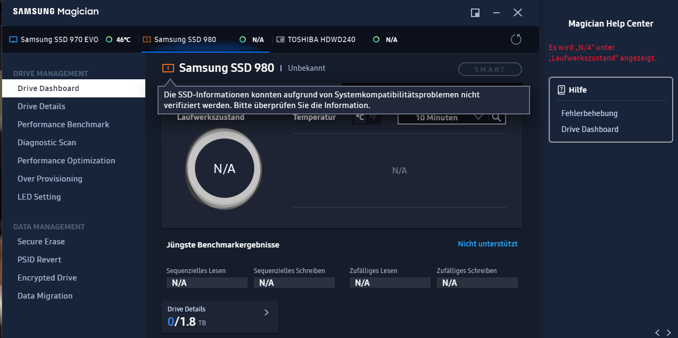This screenshot has height=338, width=678.
Task: Select the Samsung SSD 980 drive tab
Action: click(205, 39)
